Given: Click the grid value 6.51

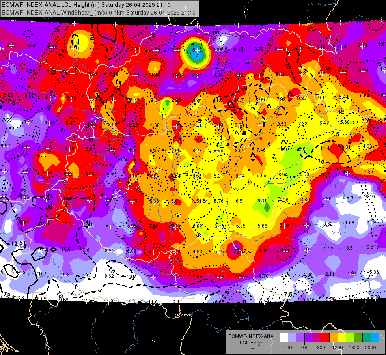Looking at the screenshot, I should click(x=240, y=201).
